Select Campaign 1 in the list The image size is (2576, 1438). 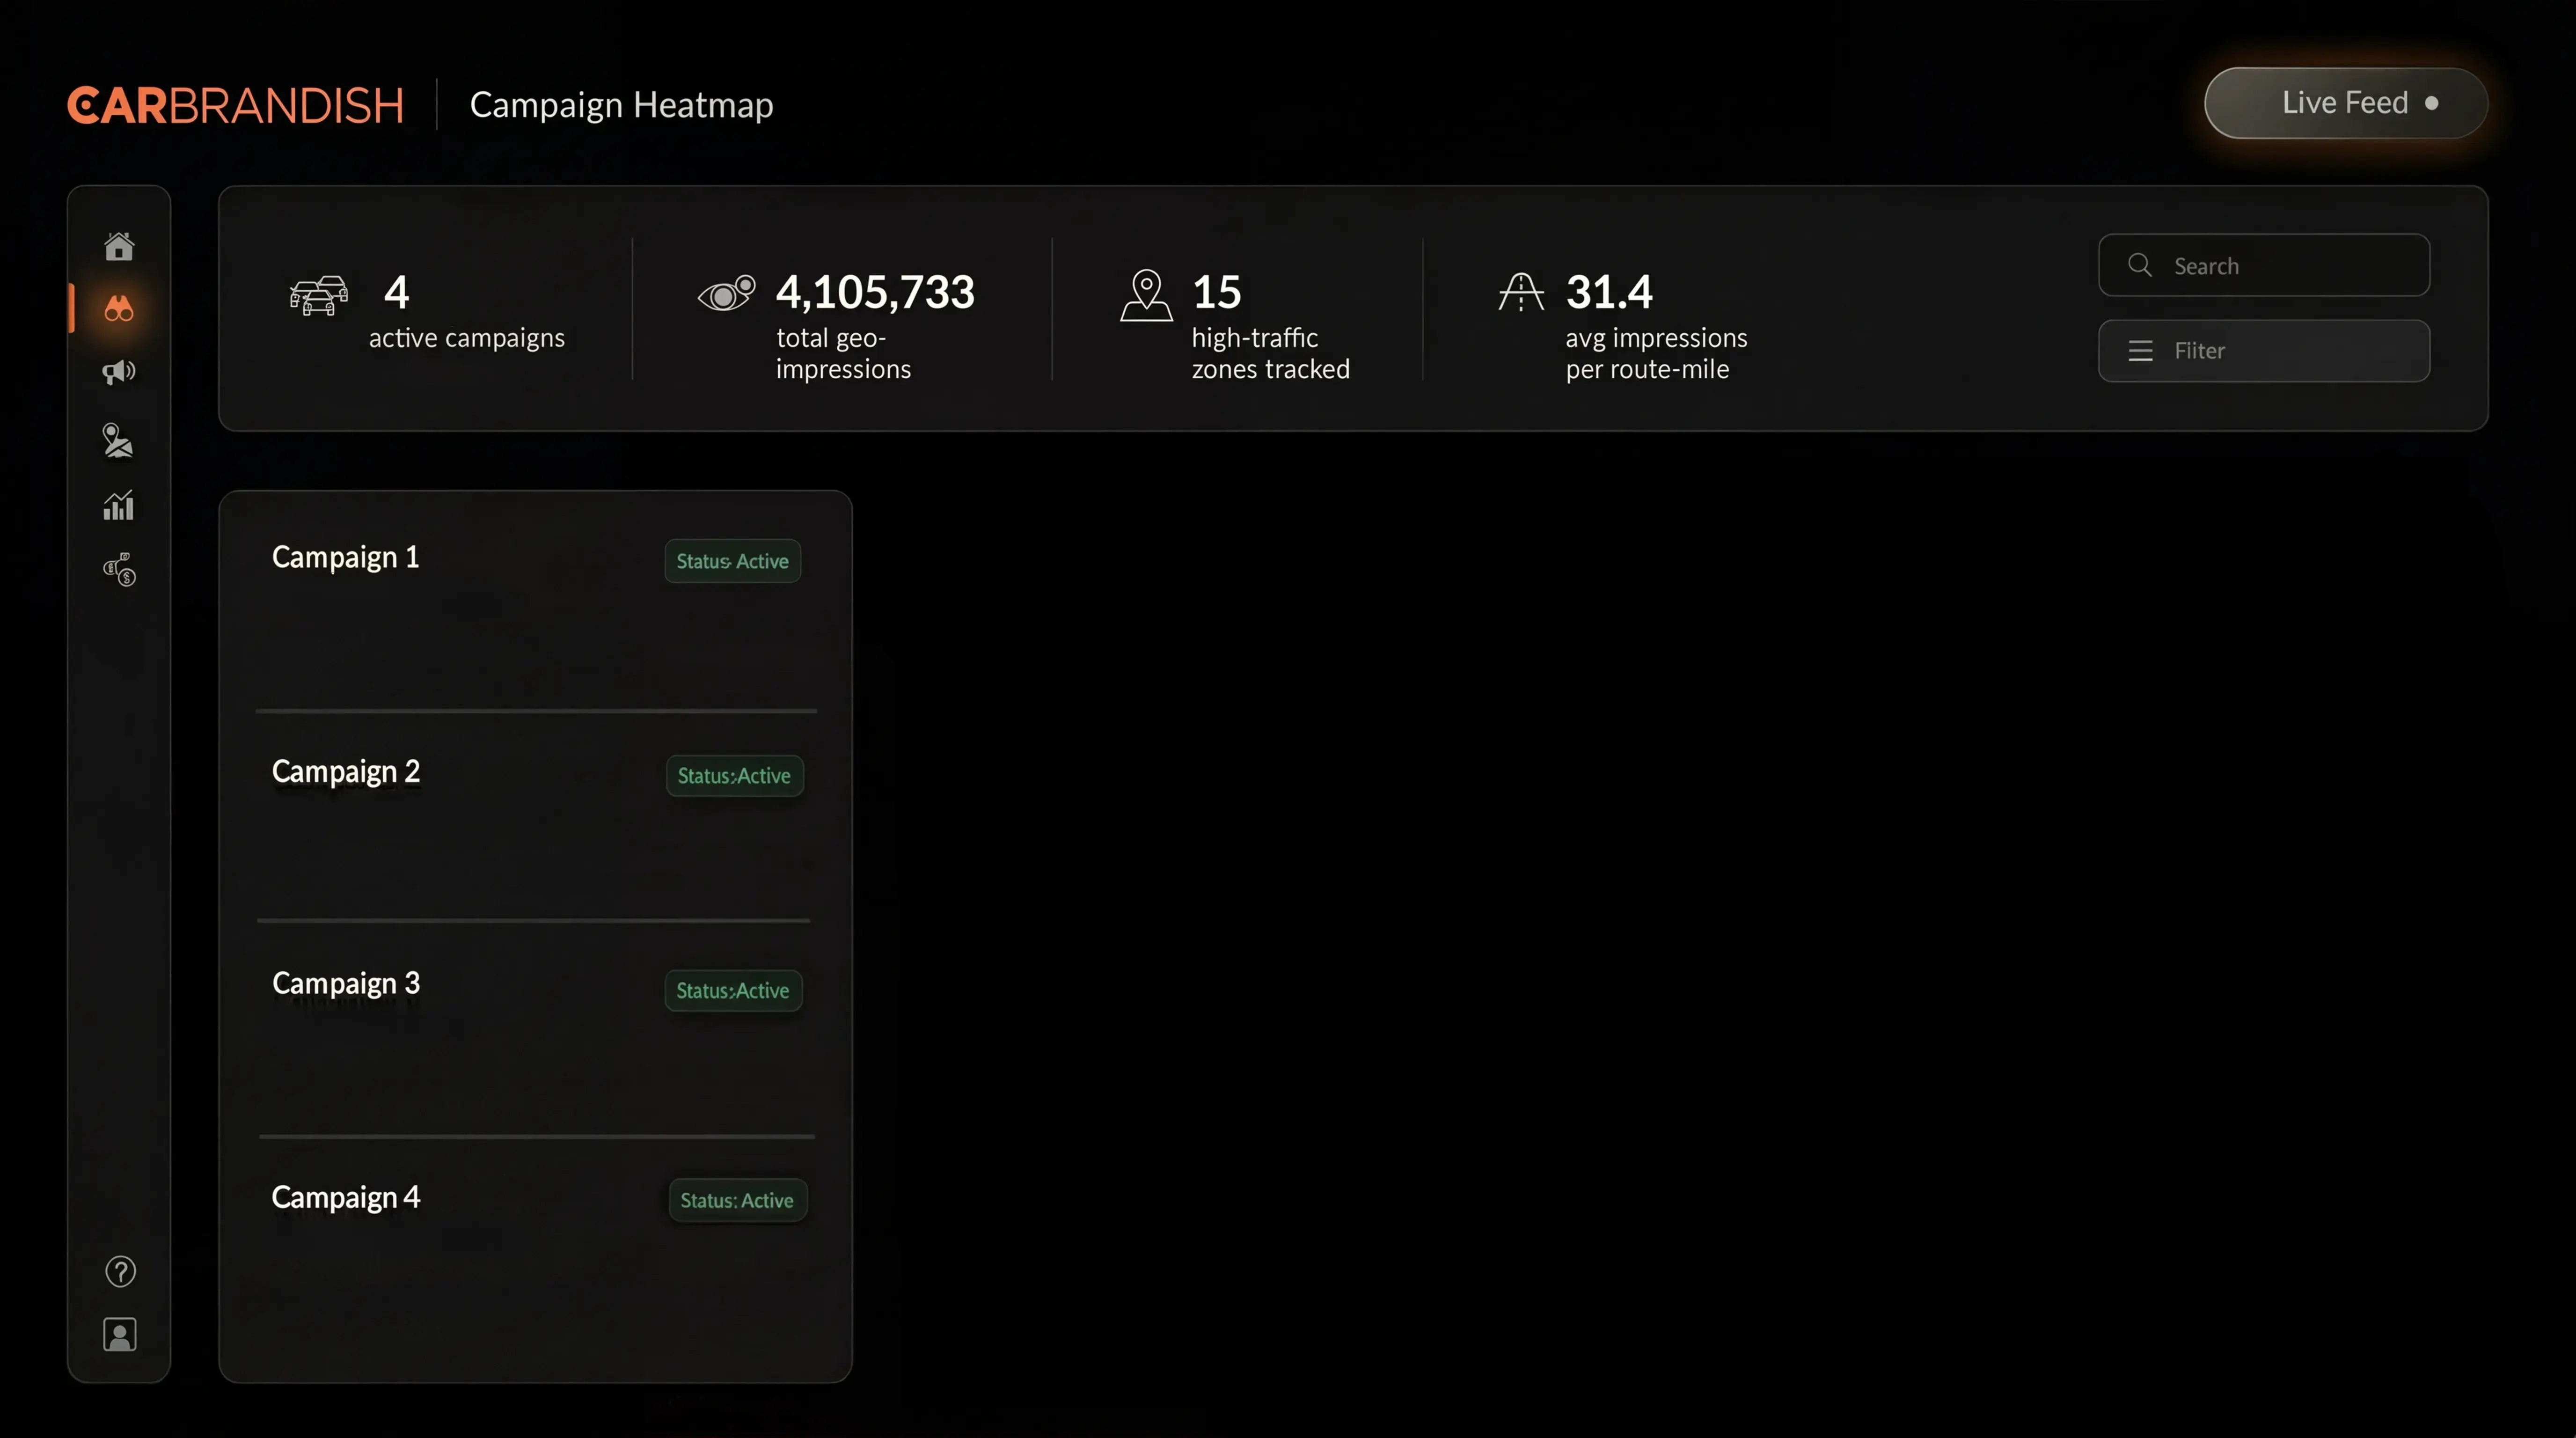tap(346, 557)
